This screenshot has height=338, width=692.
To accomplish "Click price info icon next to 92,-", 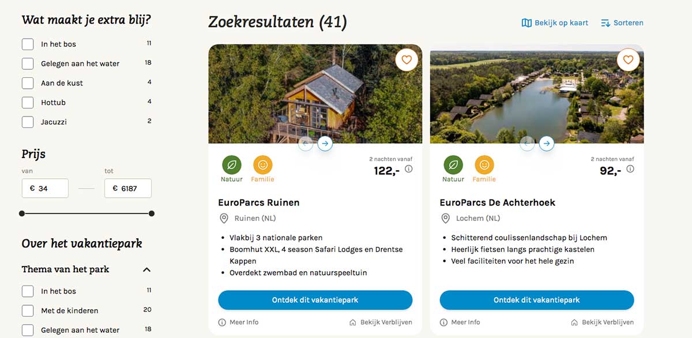I will coord(630,169).
